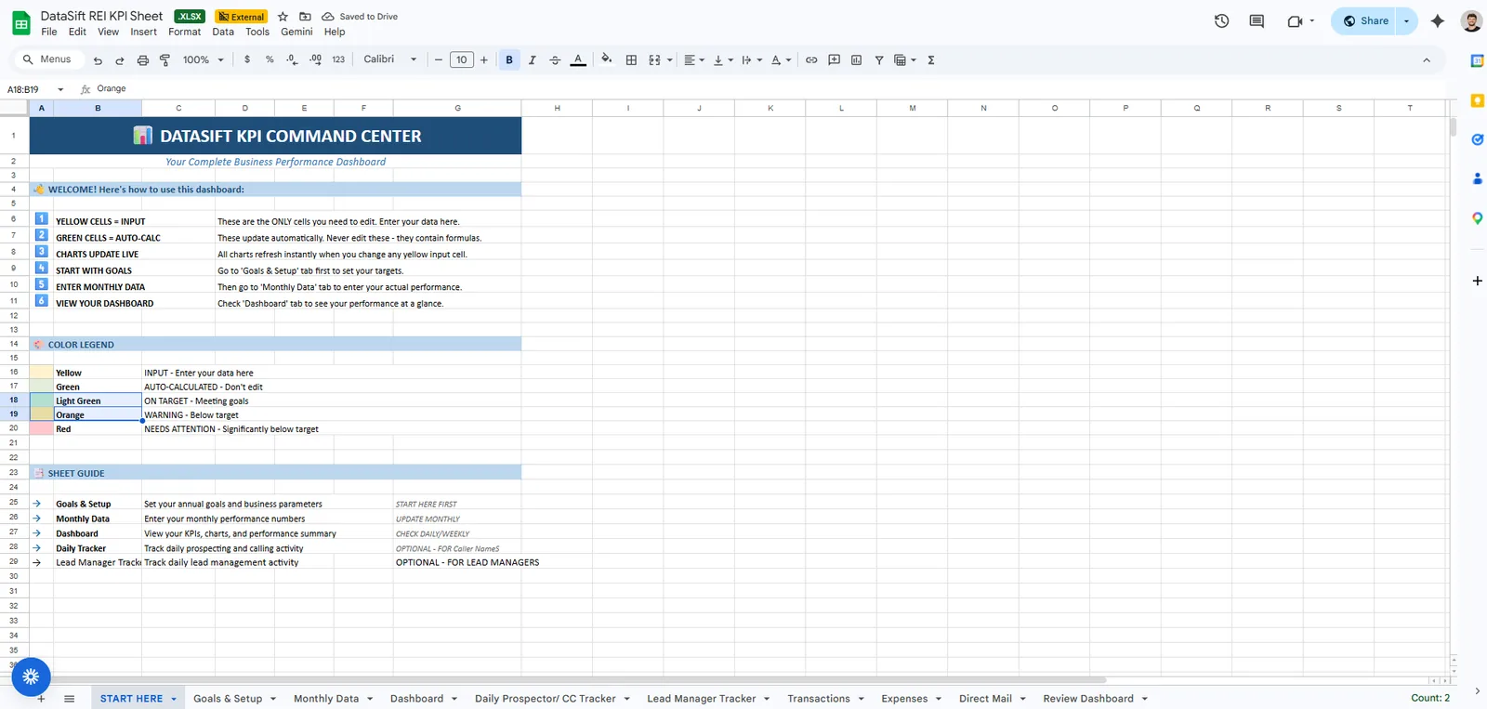Open Contacts in side panel
Screen dimensions: 1487x709
click(1477, 178)
